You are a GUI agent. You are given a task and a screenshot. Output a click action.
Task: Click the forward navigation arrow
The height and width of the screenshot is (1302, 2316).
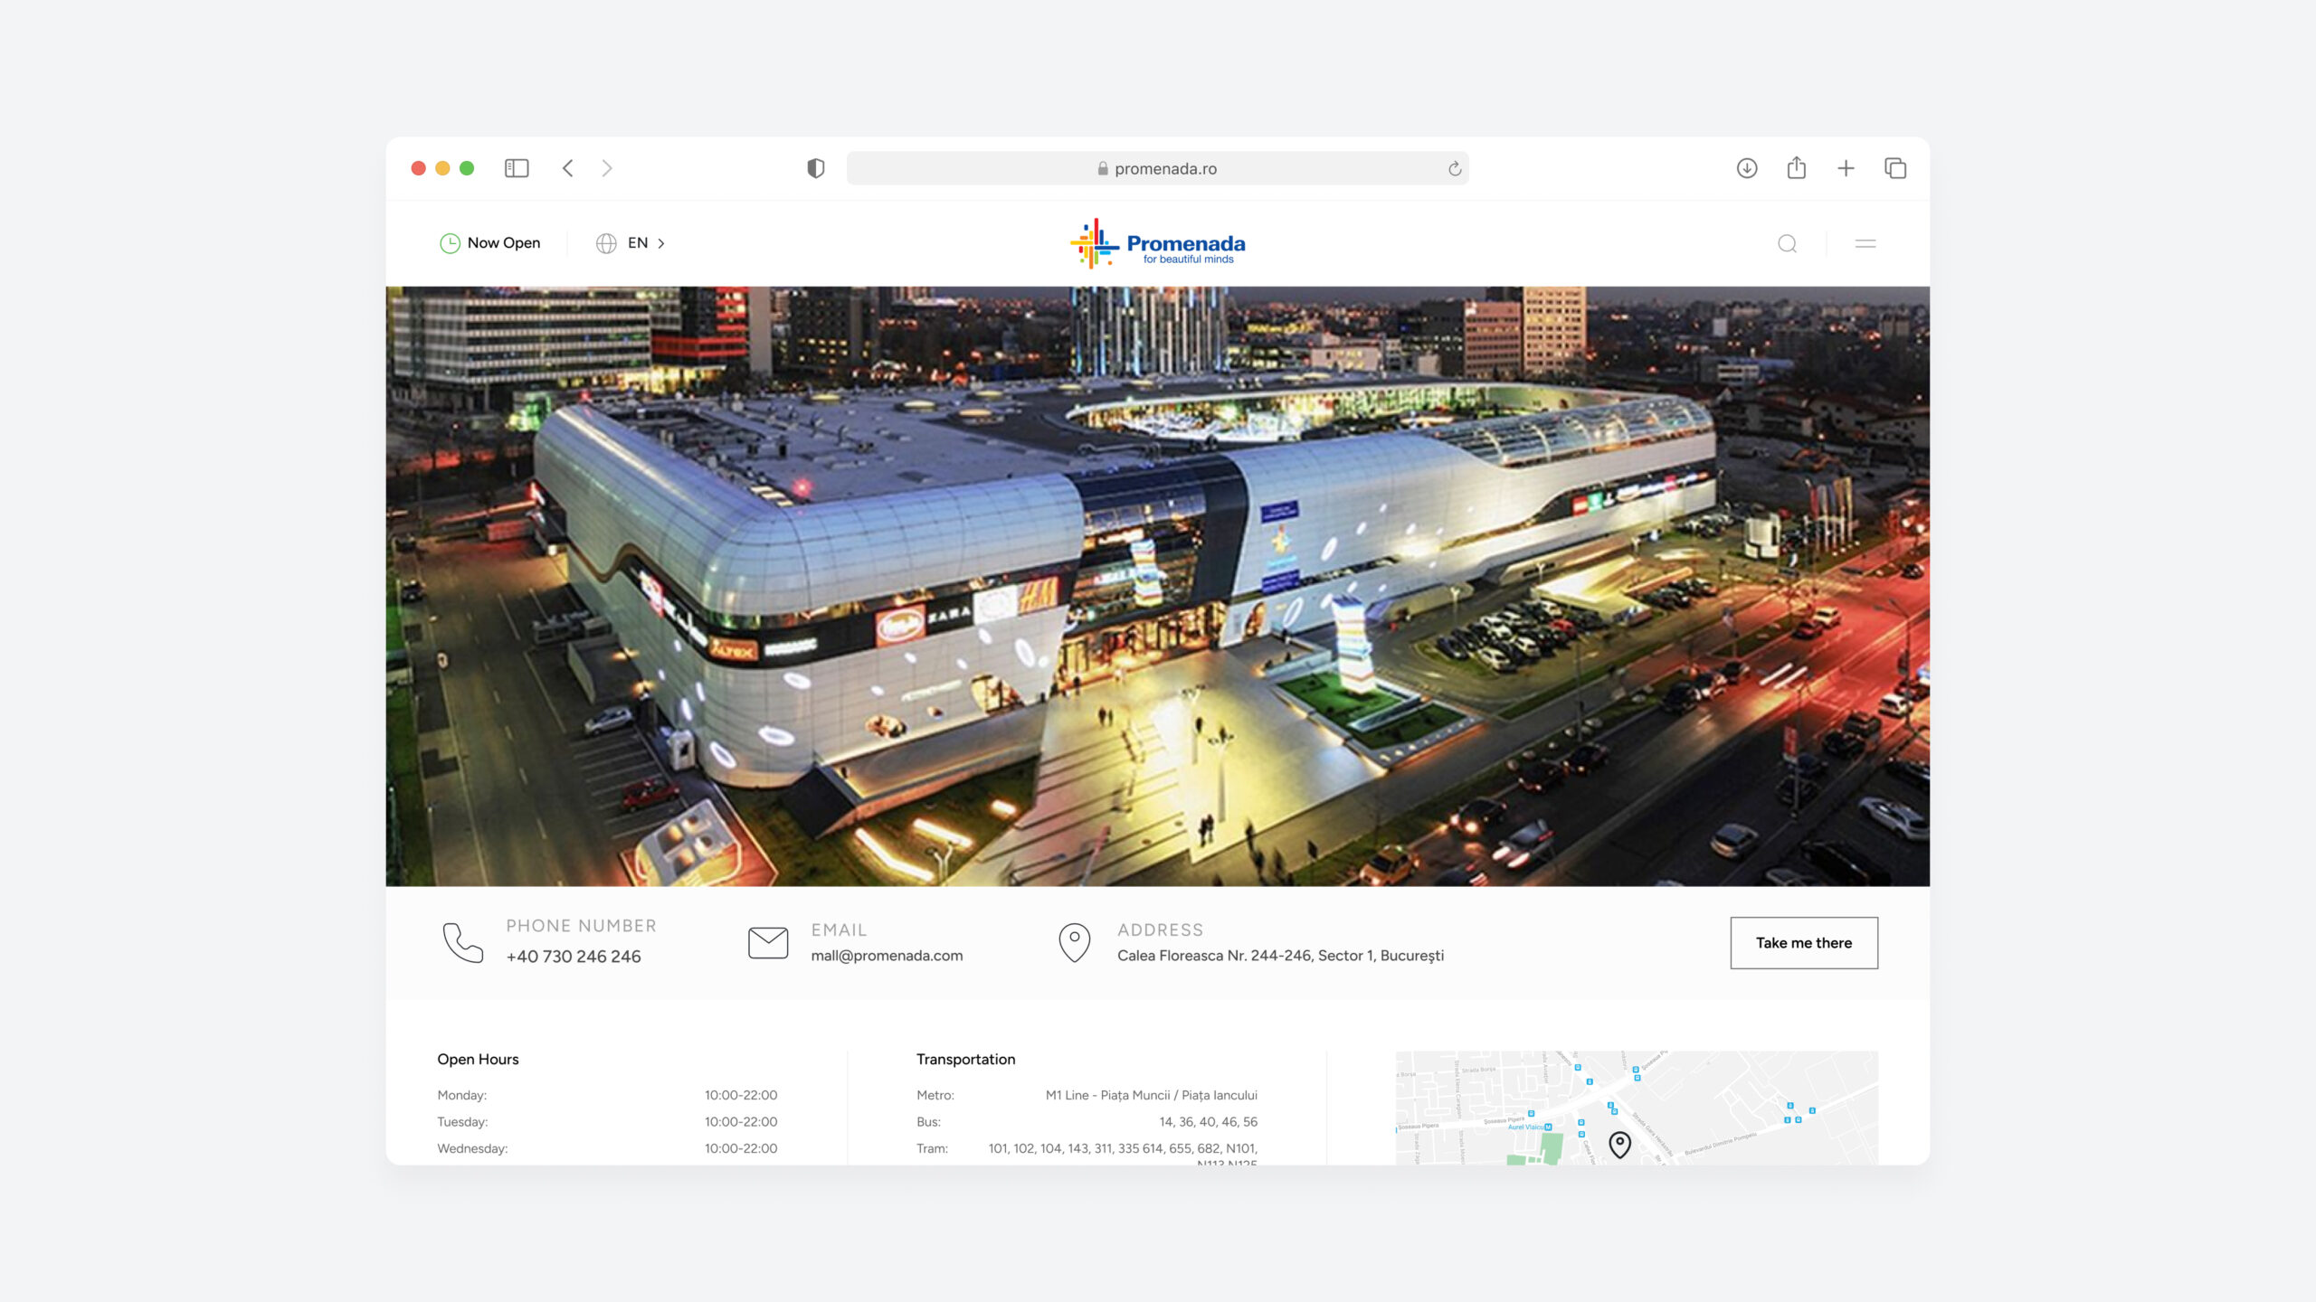pos(607,168)
